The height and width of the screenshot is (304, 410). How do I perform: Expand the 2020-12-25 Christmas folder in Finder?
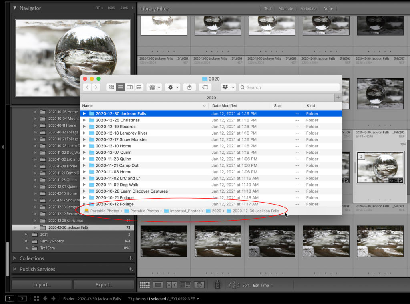click(84, 120)
